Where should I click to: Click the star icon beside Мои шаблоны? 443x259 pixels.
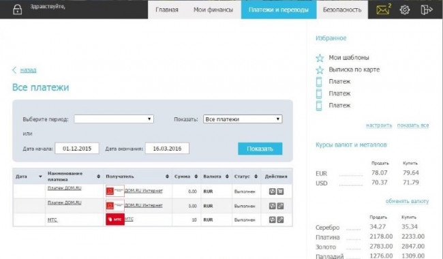pos(320,58)
